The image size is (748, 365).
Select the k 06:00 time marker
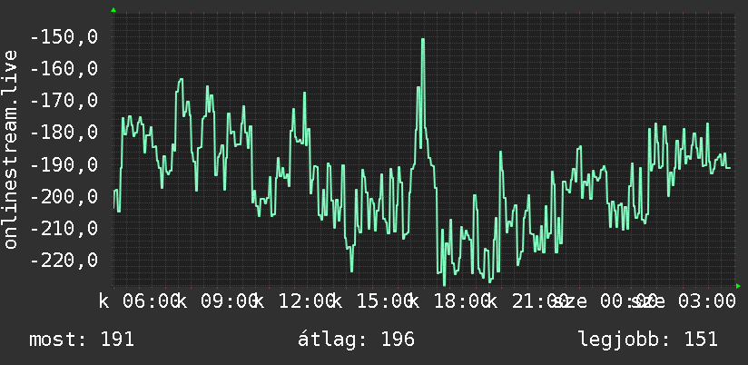137,301
